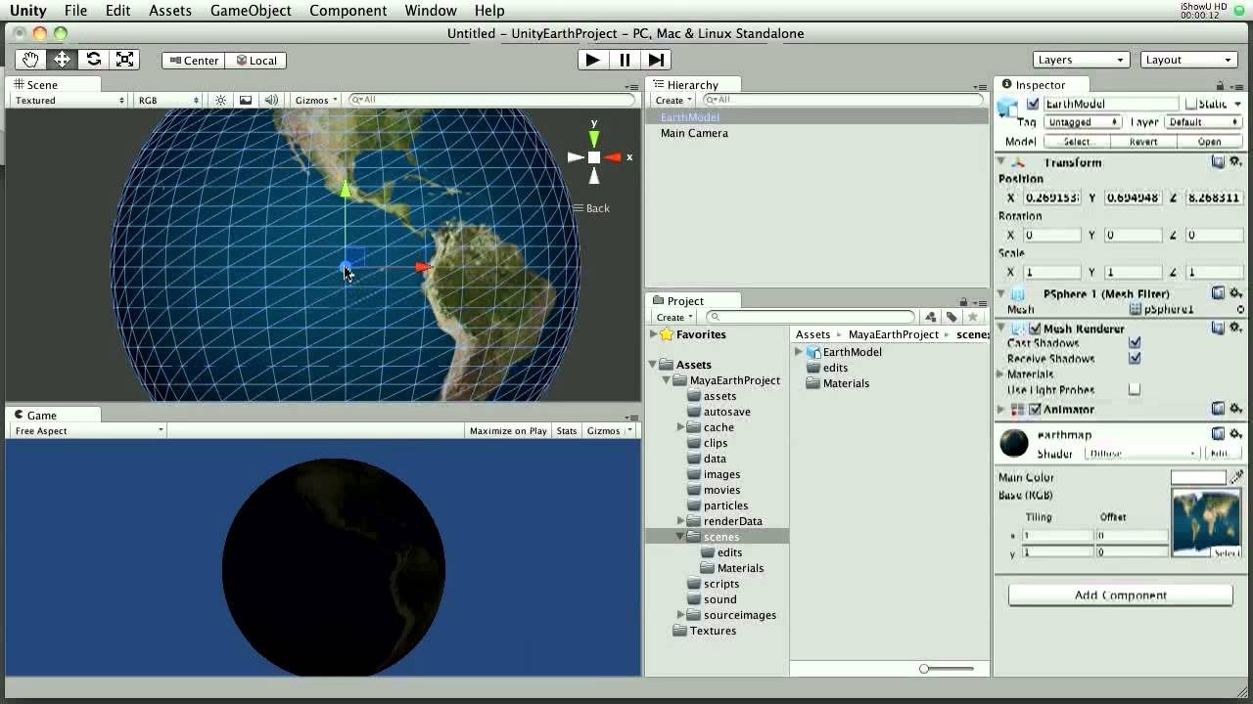Open Transform component help book icon
This screenshot has width=1253, height=704.
pyautogui.click(x=1219, y=162)
